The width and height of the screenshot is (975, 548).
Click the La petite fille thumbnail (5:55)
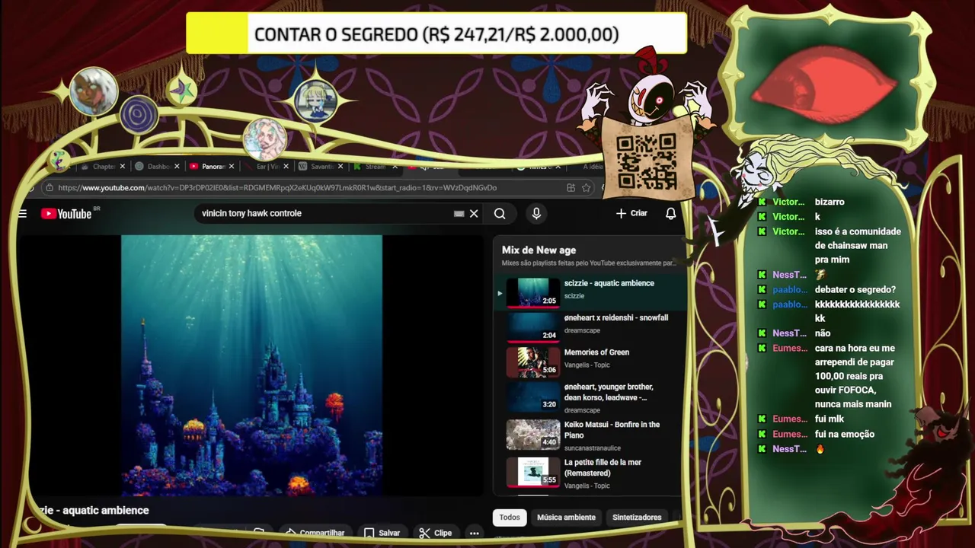point(532,472)
